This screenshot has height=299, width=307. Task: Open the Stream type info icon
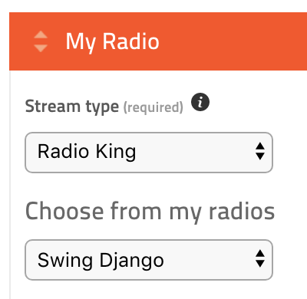coord(200,102)
